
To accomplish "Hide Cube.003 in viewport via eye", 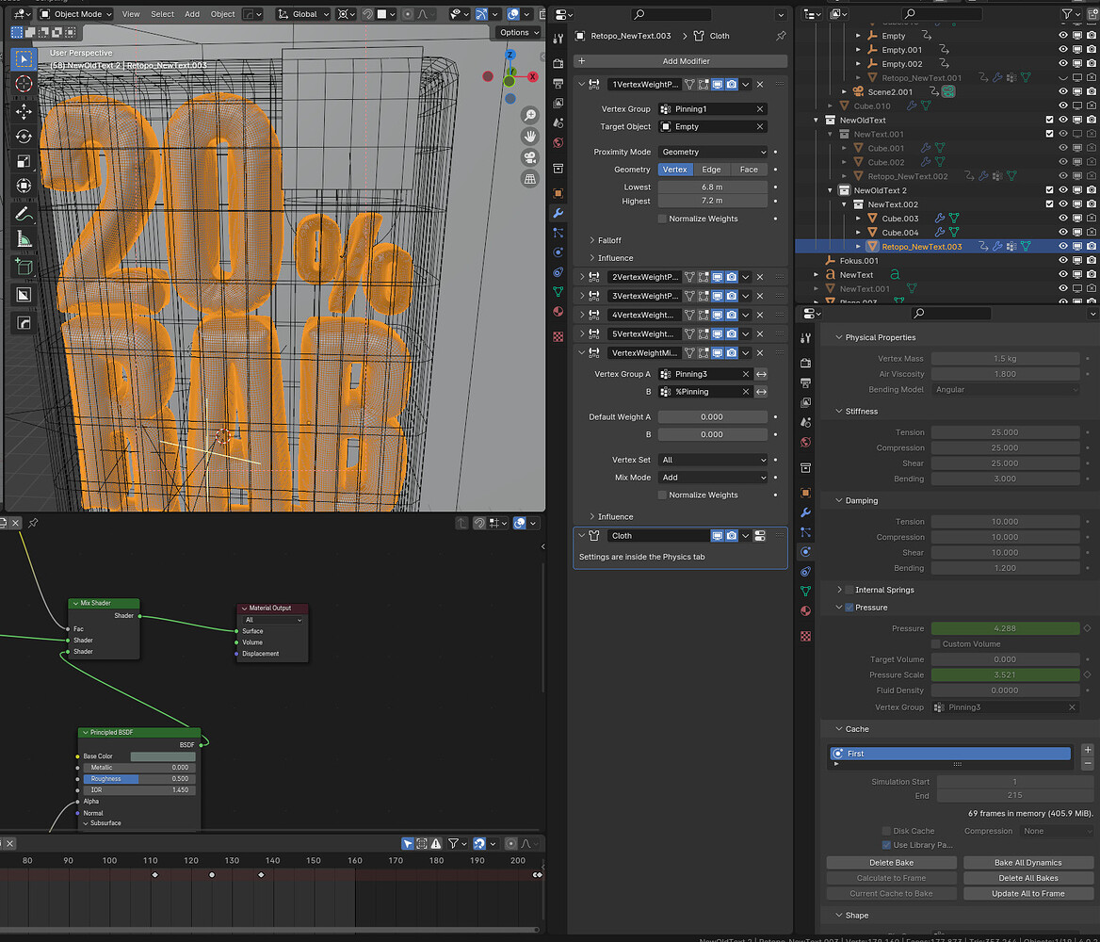I will click(x=1063, y=219).
